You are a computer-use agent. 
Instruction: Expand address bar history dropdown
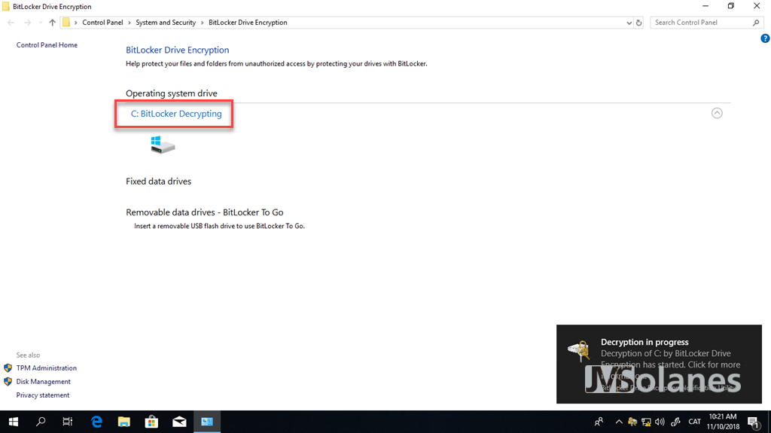tap(629, 23)
